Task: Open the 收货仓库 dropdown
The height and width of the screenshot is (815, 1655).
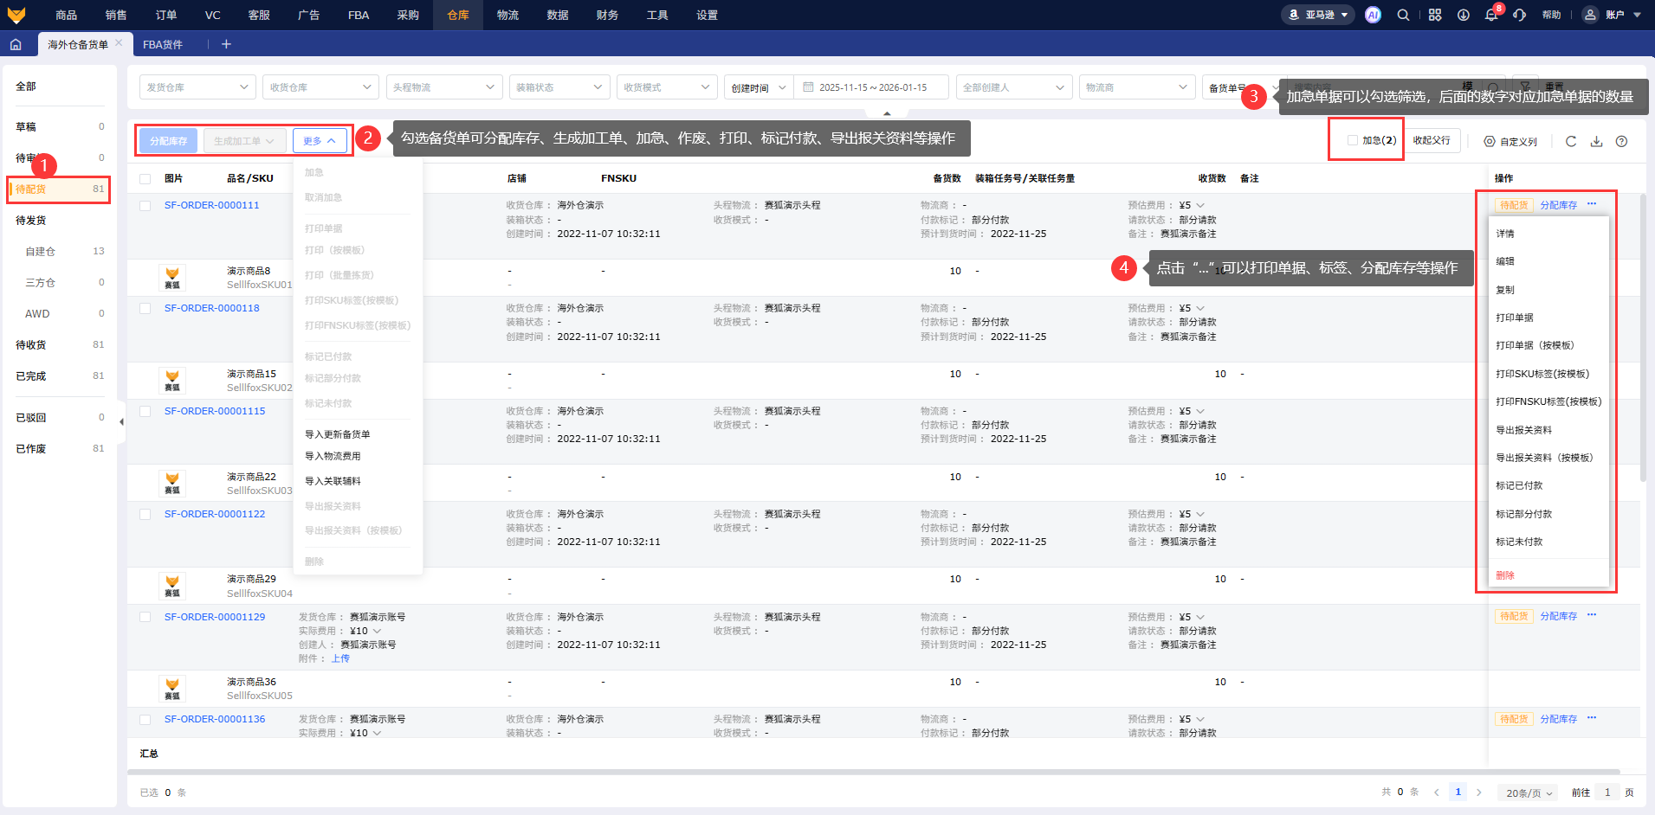Action: pos(320,87)
